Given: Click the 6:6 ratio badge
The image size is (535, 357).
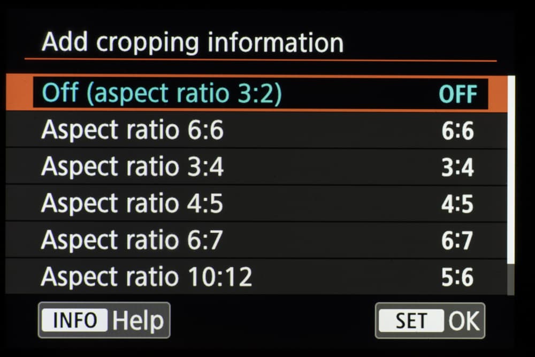Looking at the screenshot, I should [457, 132].
